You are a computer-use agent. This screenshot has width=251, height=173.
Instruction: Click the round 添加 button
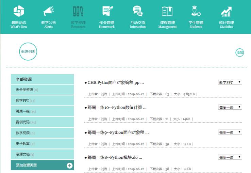point(240,52)
